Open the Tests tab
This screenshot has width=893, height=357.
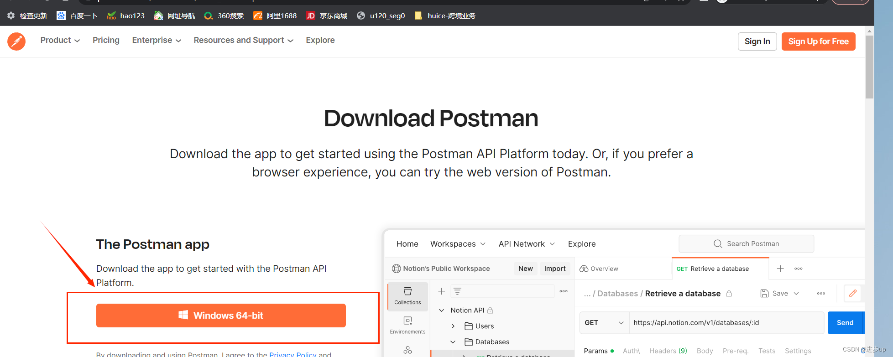767,351
